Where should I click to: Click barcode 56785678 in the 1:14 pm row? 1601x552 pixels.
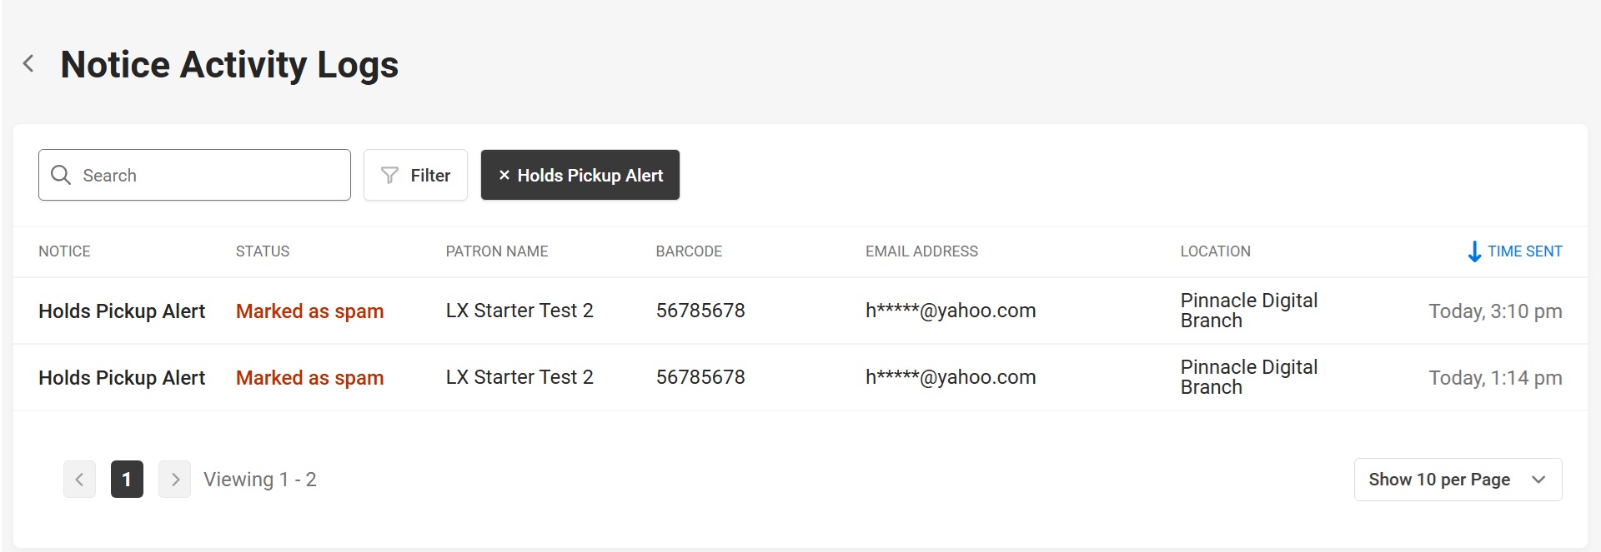[x=700, y=377]
